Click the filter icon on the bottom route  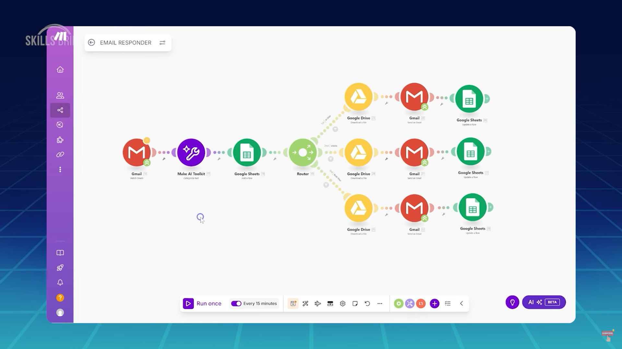click(326, 185)
